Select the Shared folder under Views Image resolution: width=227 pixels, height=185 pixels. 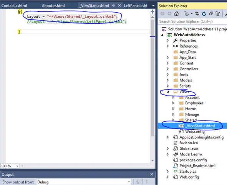(191, 120)
